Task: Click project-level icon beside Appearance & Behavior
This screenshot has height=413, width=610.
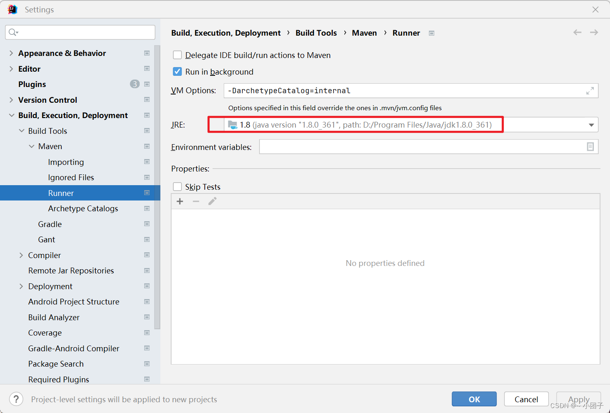Action: [x=147, y=53]
